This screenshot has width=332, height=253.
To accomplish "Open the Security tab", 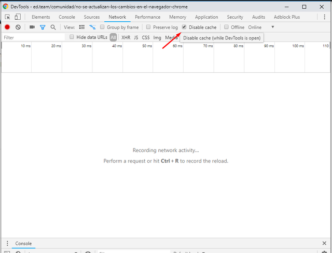I will tap(235, 17).
